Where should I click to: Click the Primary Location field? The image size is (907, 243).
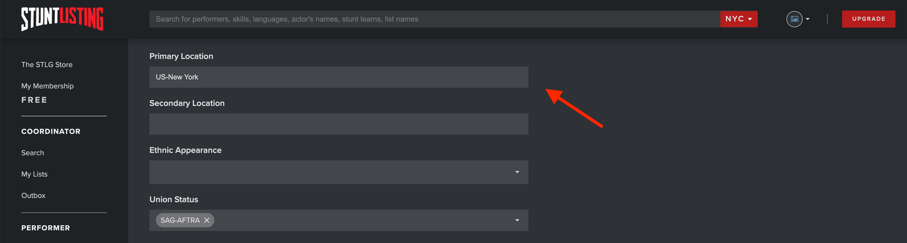pos(339,77)
